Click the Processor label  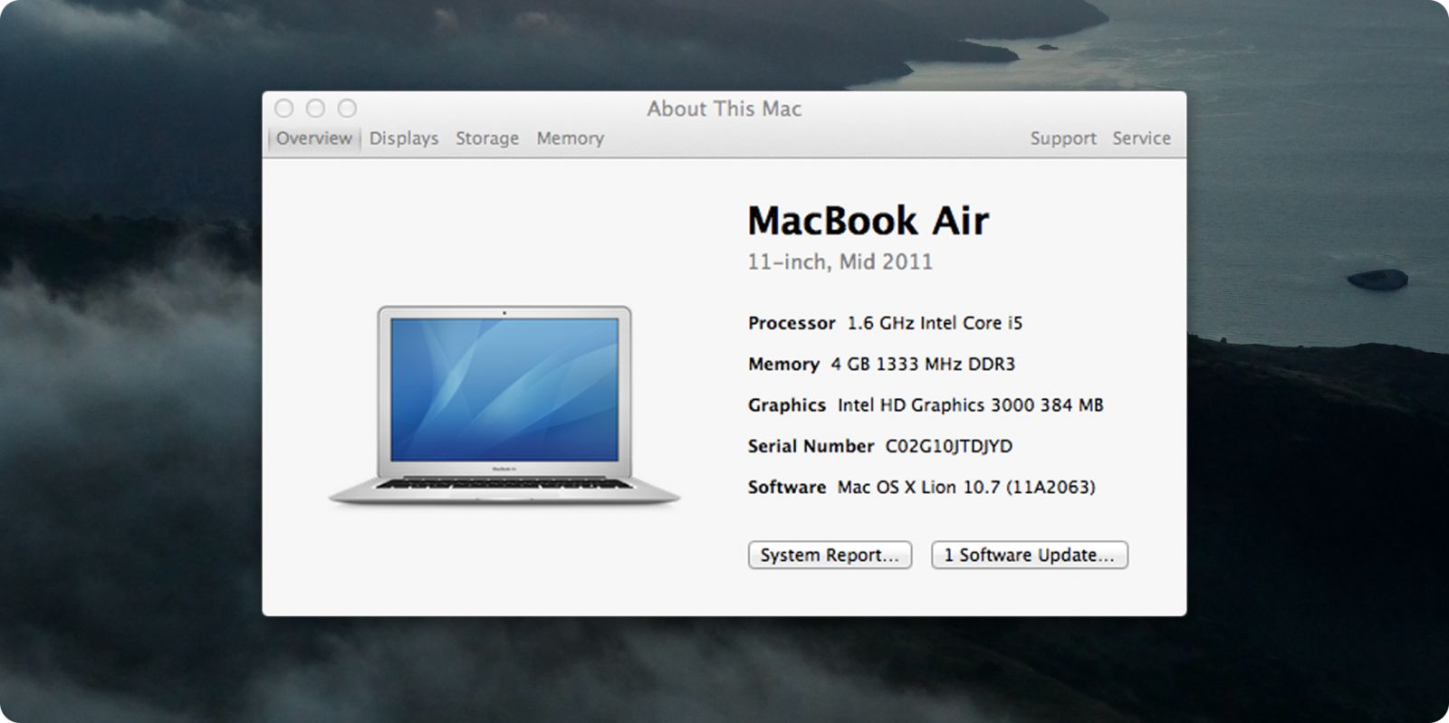[792, 323]
